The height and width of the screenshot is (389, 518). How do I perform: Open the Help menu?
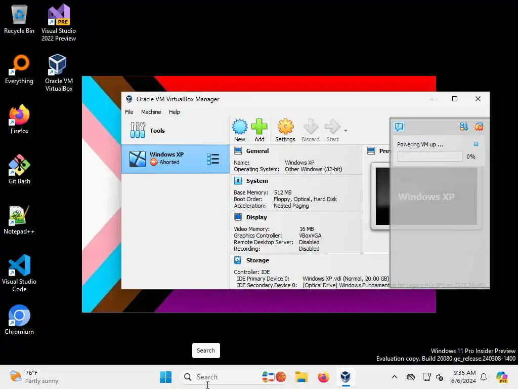coord(174,112)
